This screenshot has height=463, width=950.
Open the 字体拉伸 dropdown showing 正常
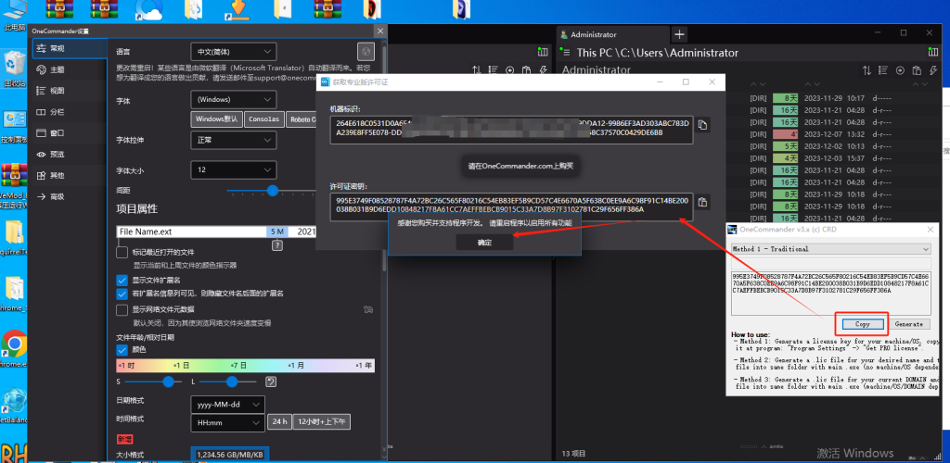pyautogui.click(x=233, y=140)
